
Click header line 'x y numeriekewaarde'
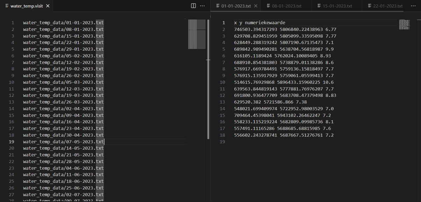click(260, 23)
